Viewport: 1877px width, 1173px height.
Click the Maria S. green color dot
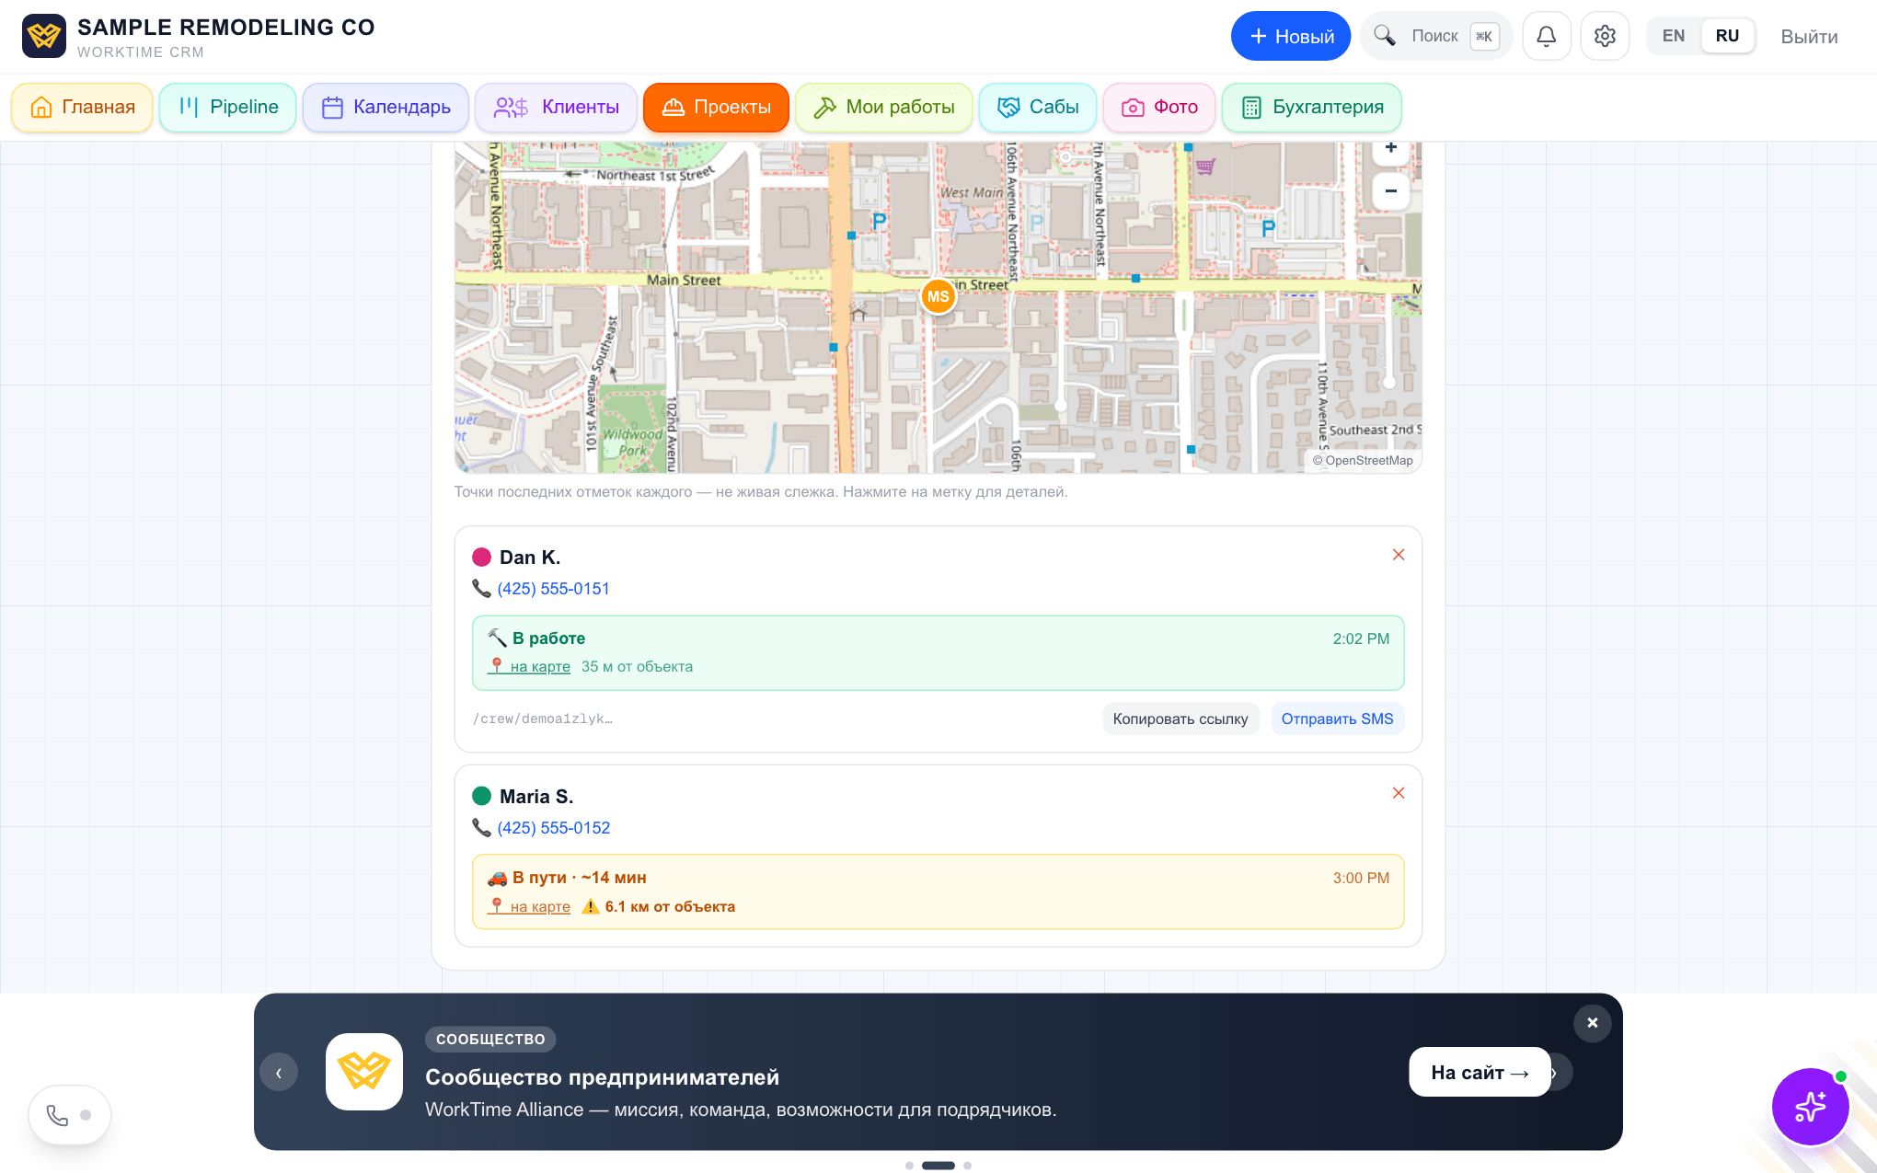point(481,796)
